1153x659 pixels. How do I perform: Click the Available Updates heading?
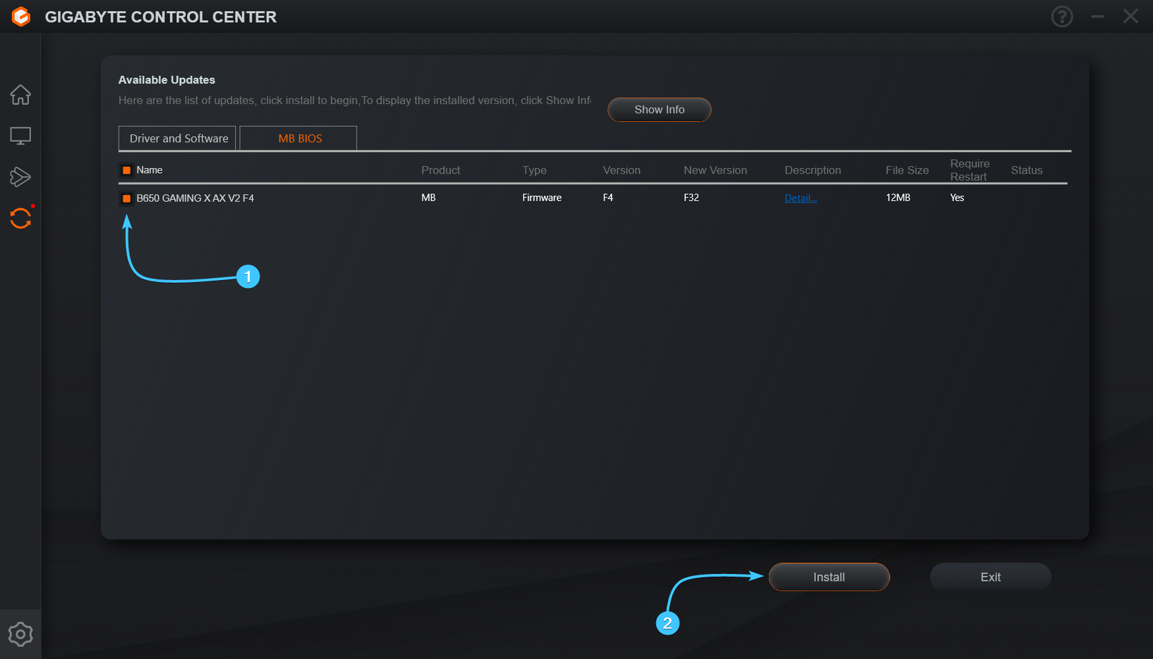[167, 80]
